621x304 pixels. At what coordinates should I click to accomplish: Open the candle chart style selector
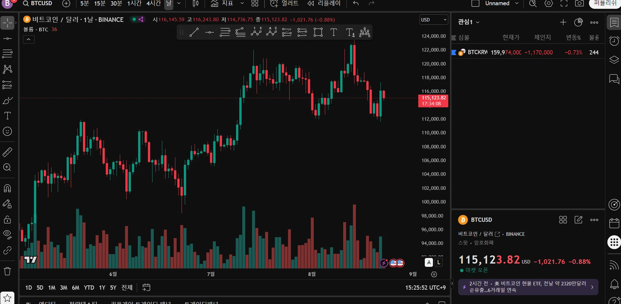pyautogui.click(x=196, y=4)
